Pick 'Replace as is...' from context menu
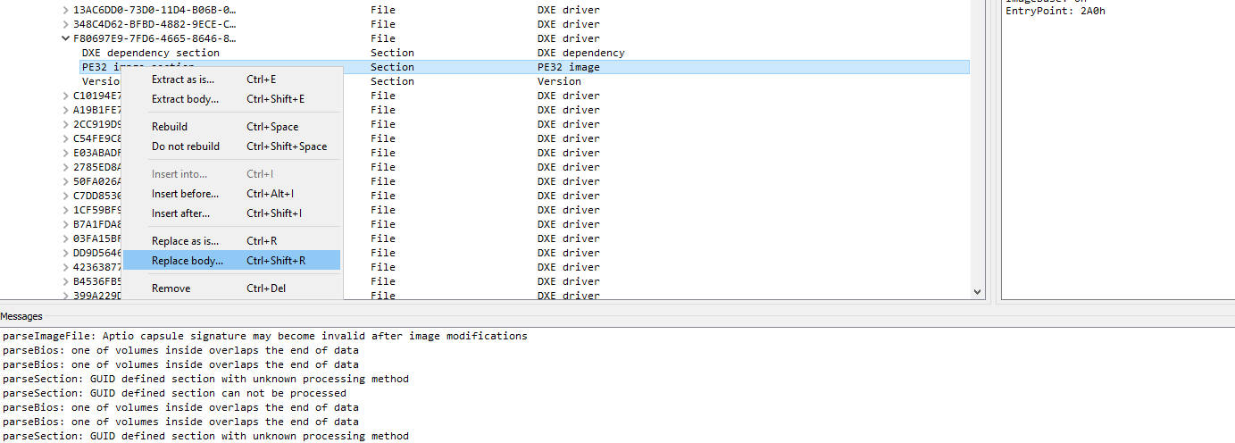This screenshot has width=1235, height=443. click(x=231, y=241)
